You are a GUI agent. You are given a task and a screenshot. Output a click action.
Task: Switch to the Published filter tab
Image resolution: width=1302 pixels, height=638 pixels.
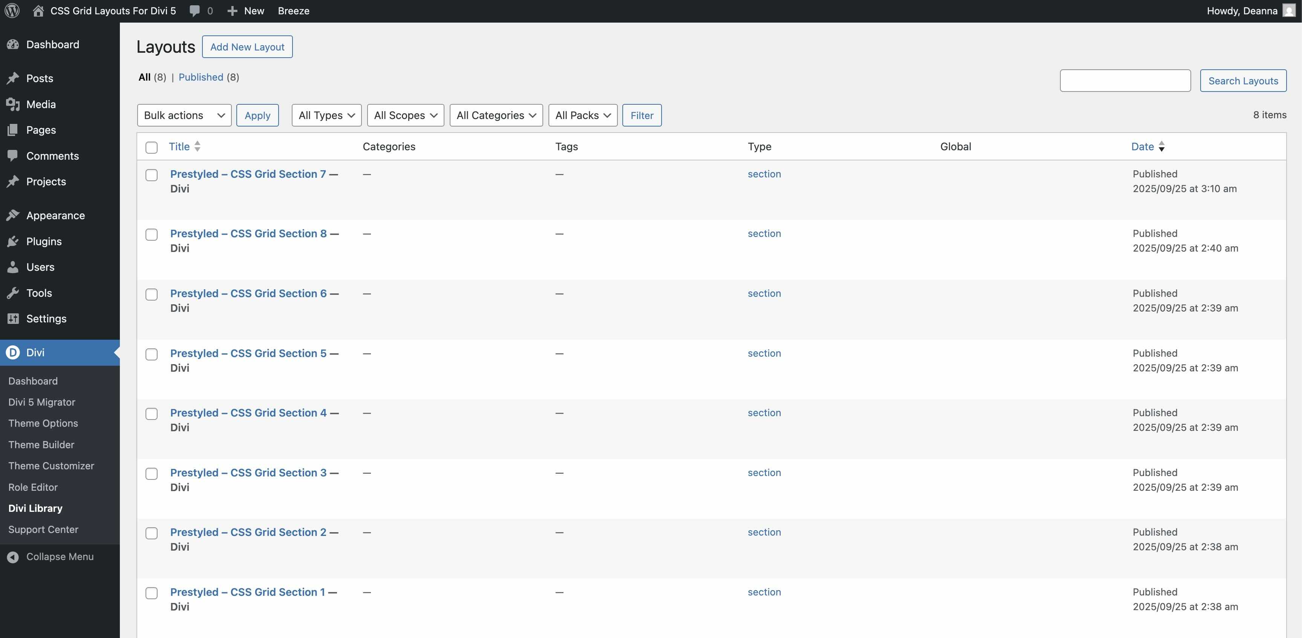pos(201,77)
